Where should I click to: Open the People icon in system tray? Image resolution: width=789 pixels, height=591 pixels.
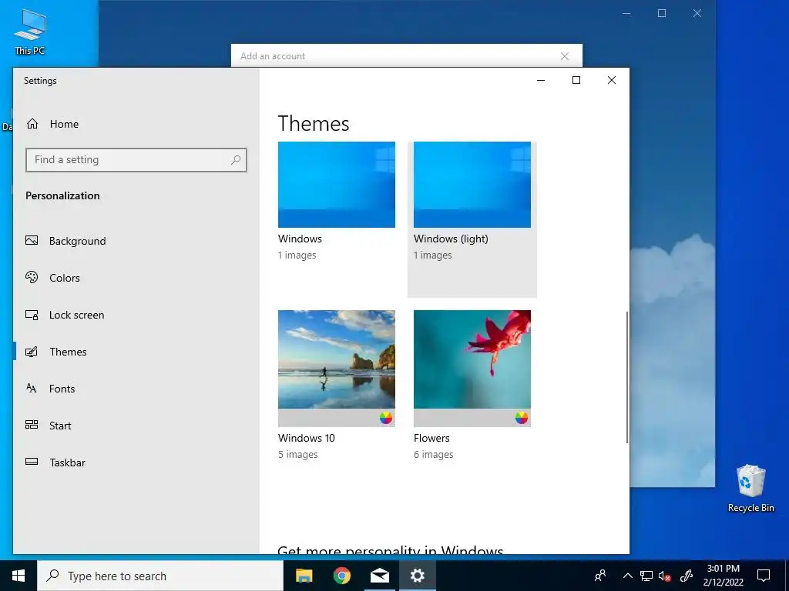coord(600,576)
